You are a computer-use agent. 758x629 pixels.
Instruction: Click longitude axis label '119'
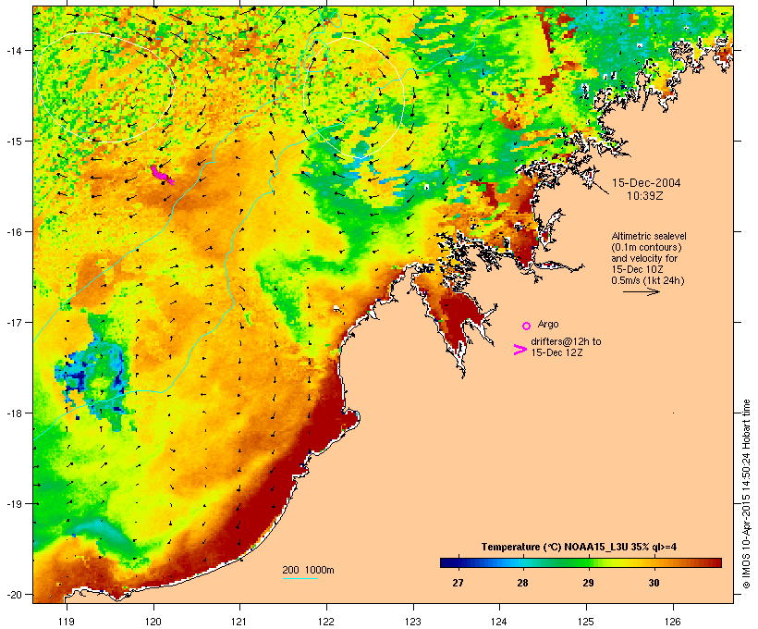point(67,622)
